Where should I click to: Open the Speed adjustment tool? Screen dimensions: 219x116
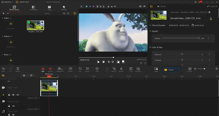[x=70, y=69]
